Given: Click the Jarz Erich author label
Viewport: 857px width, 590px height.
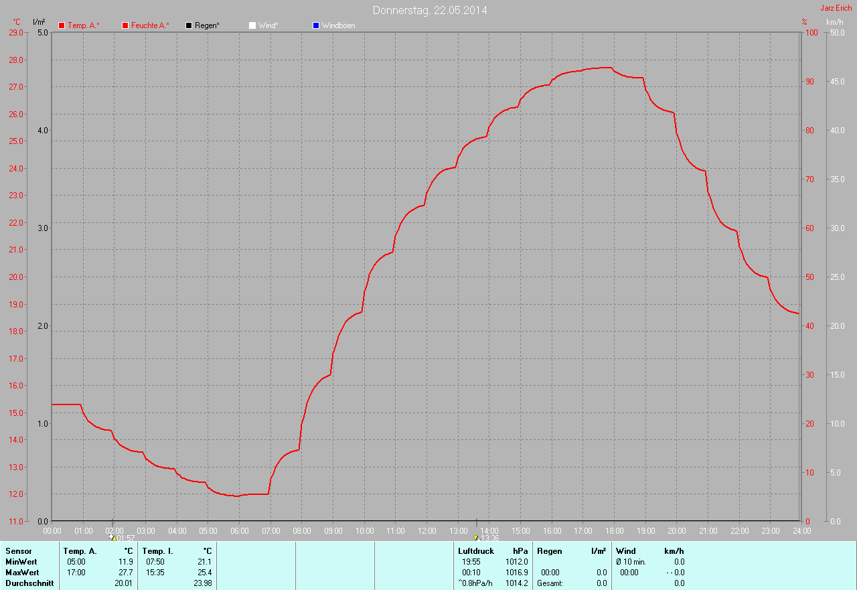Looking at the screenshot, I should 836,8.
